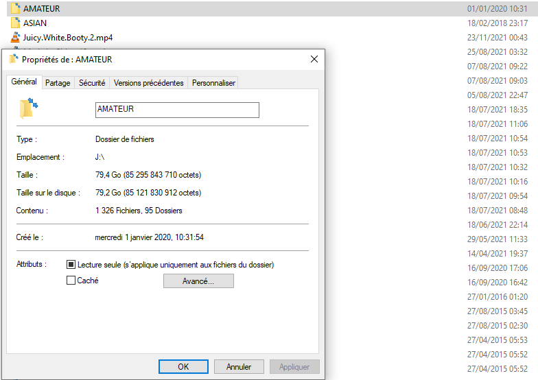Click the 23/11/2021 00:43 date entry
This screenshot has height=380, width=538.
pos(498,38)
